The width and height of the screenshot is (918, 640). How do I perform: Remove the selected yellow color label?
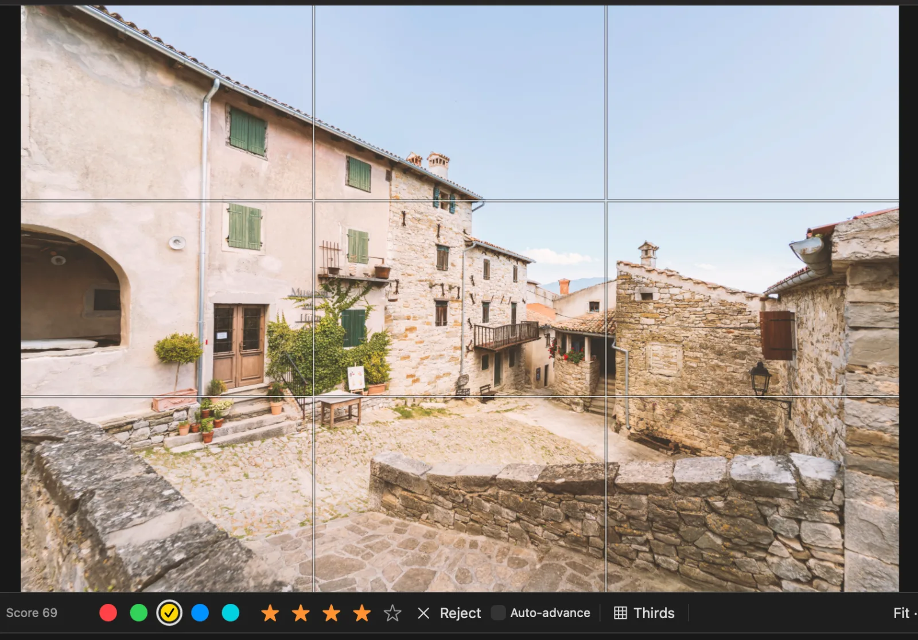click(x=169, y=612)
